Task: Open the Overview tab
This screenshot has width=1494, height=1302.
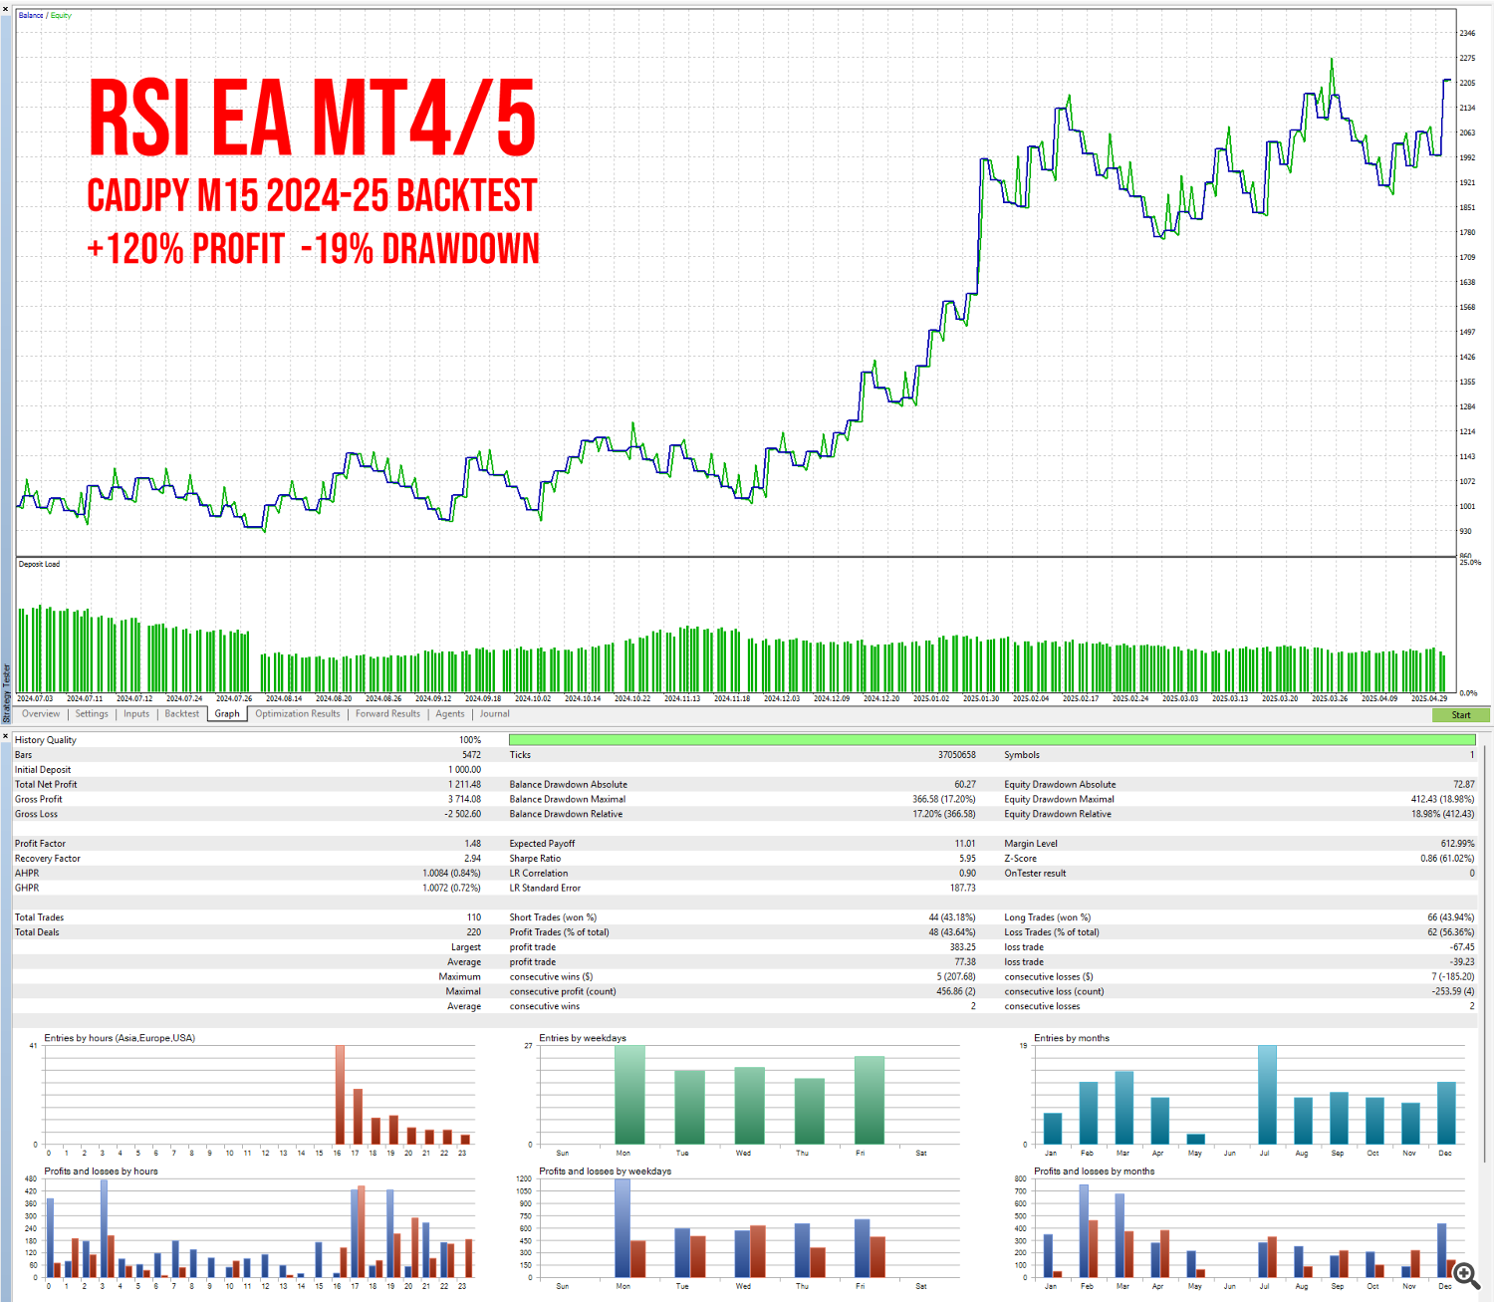Action: tap(41, 713)
